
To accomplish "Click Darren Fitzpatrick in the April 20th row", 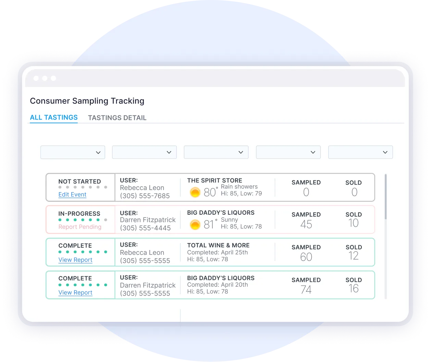I will 148,286.
